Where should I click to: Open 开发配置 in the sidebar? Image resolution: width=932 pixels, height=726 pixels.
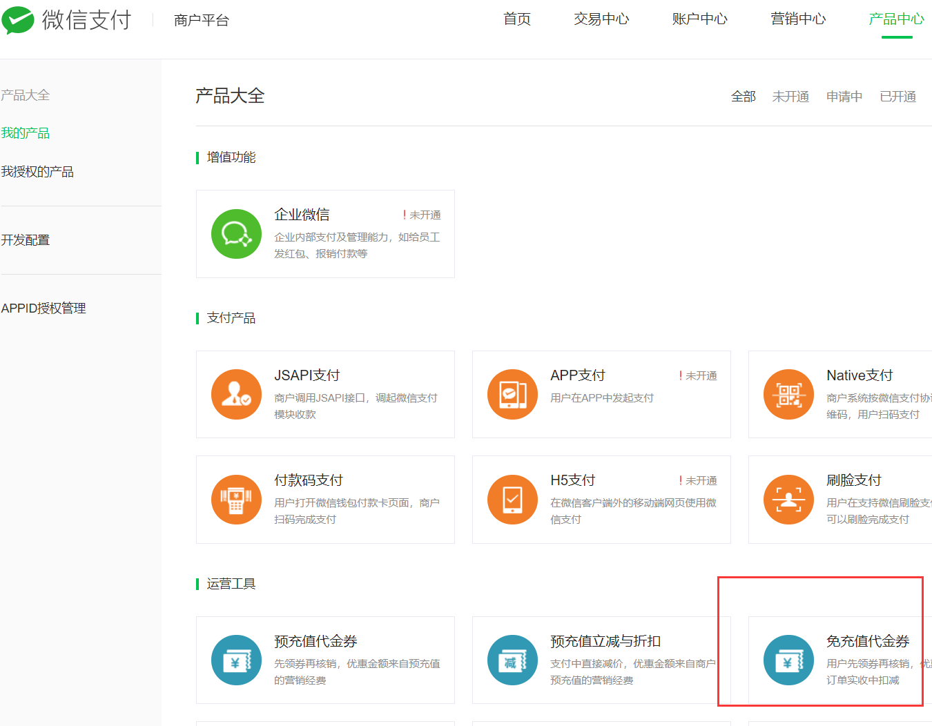(26, 240)
